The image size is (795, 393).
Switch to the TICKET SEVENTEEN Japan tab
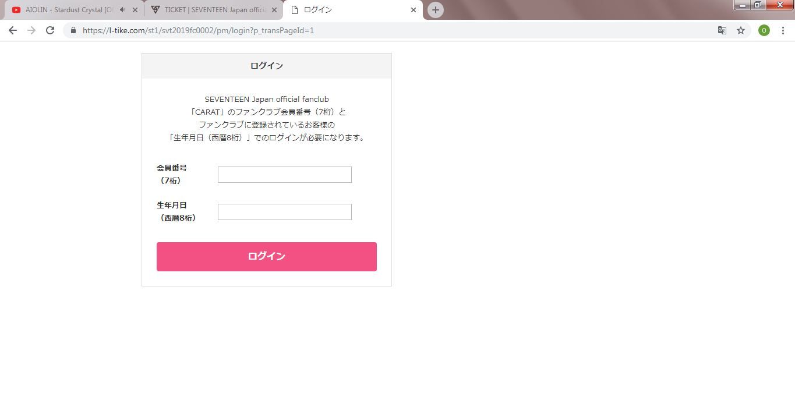pyautogui.click(x=214, y=10)
